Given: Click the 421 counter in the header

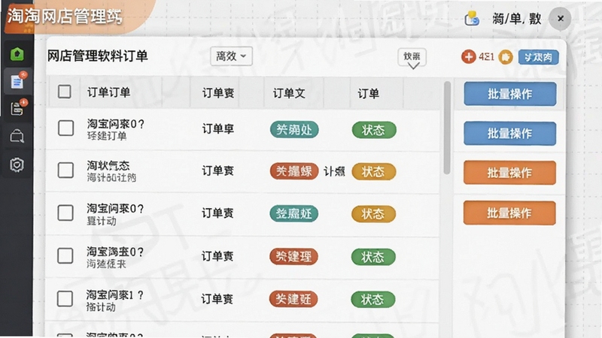Looking at the screenshot, I should pos(486,57).
